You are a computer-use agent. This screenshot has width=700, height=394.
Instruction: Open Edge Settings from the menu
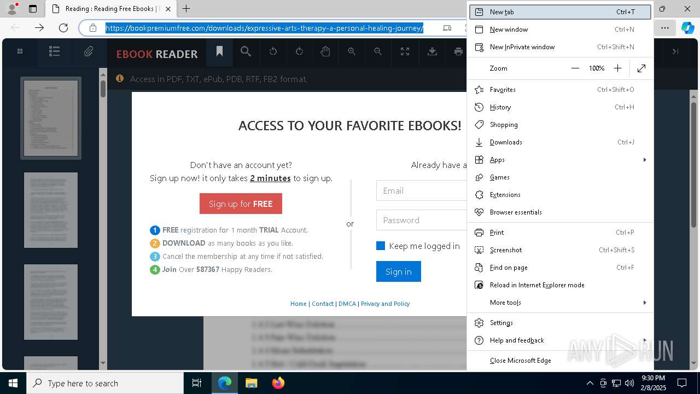point(561,323)
